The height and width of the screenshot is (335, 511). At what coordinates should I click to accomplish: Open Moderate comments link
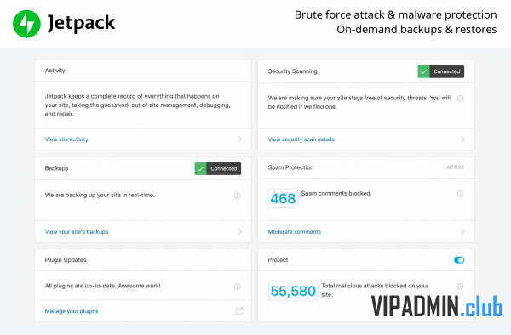(x=295, y=231)
